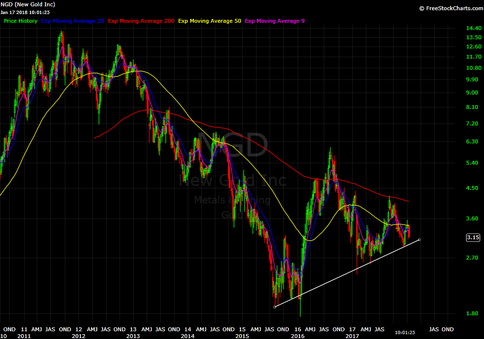Click the 11.70 price axis label
The image size is (484, 339).
pyautogui.click(x=473, y=57)
